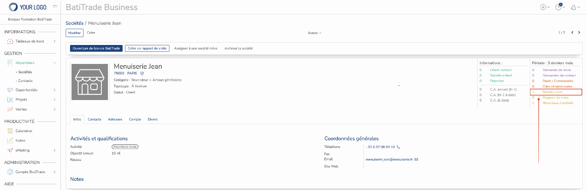Screen dimensions: 587x190
Task: Click Créer un rapport de visite
Action: pos(147,48)
